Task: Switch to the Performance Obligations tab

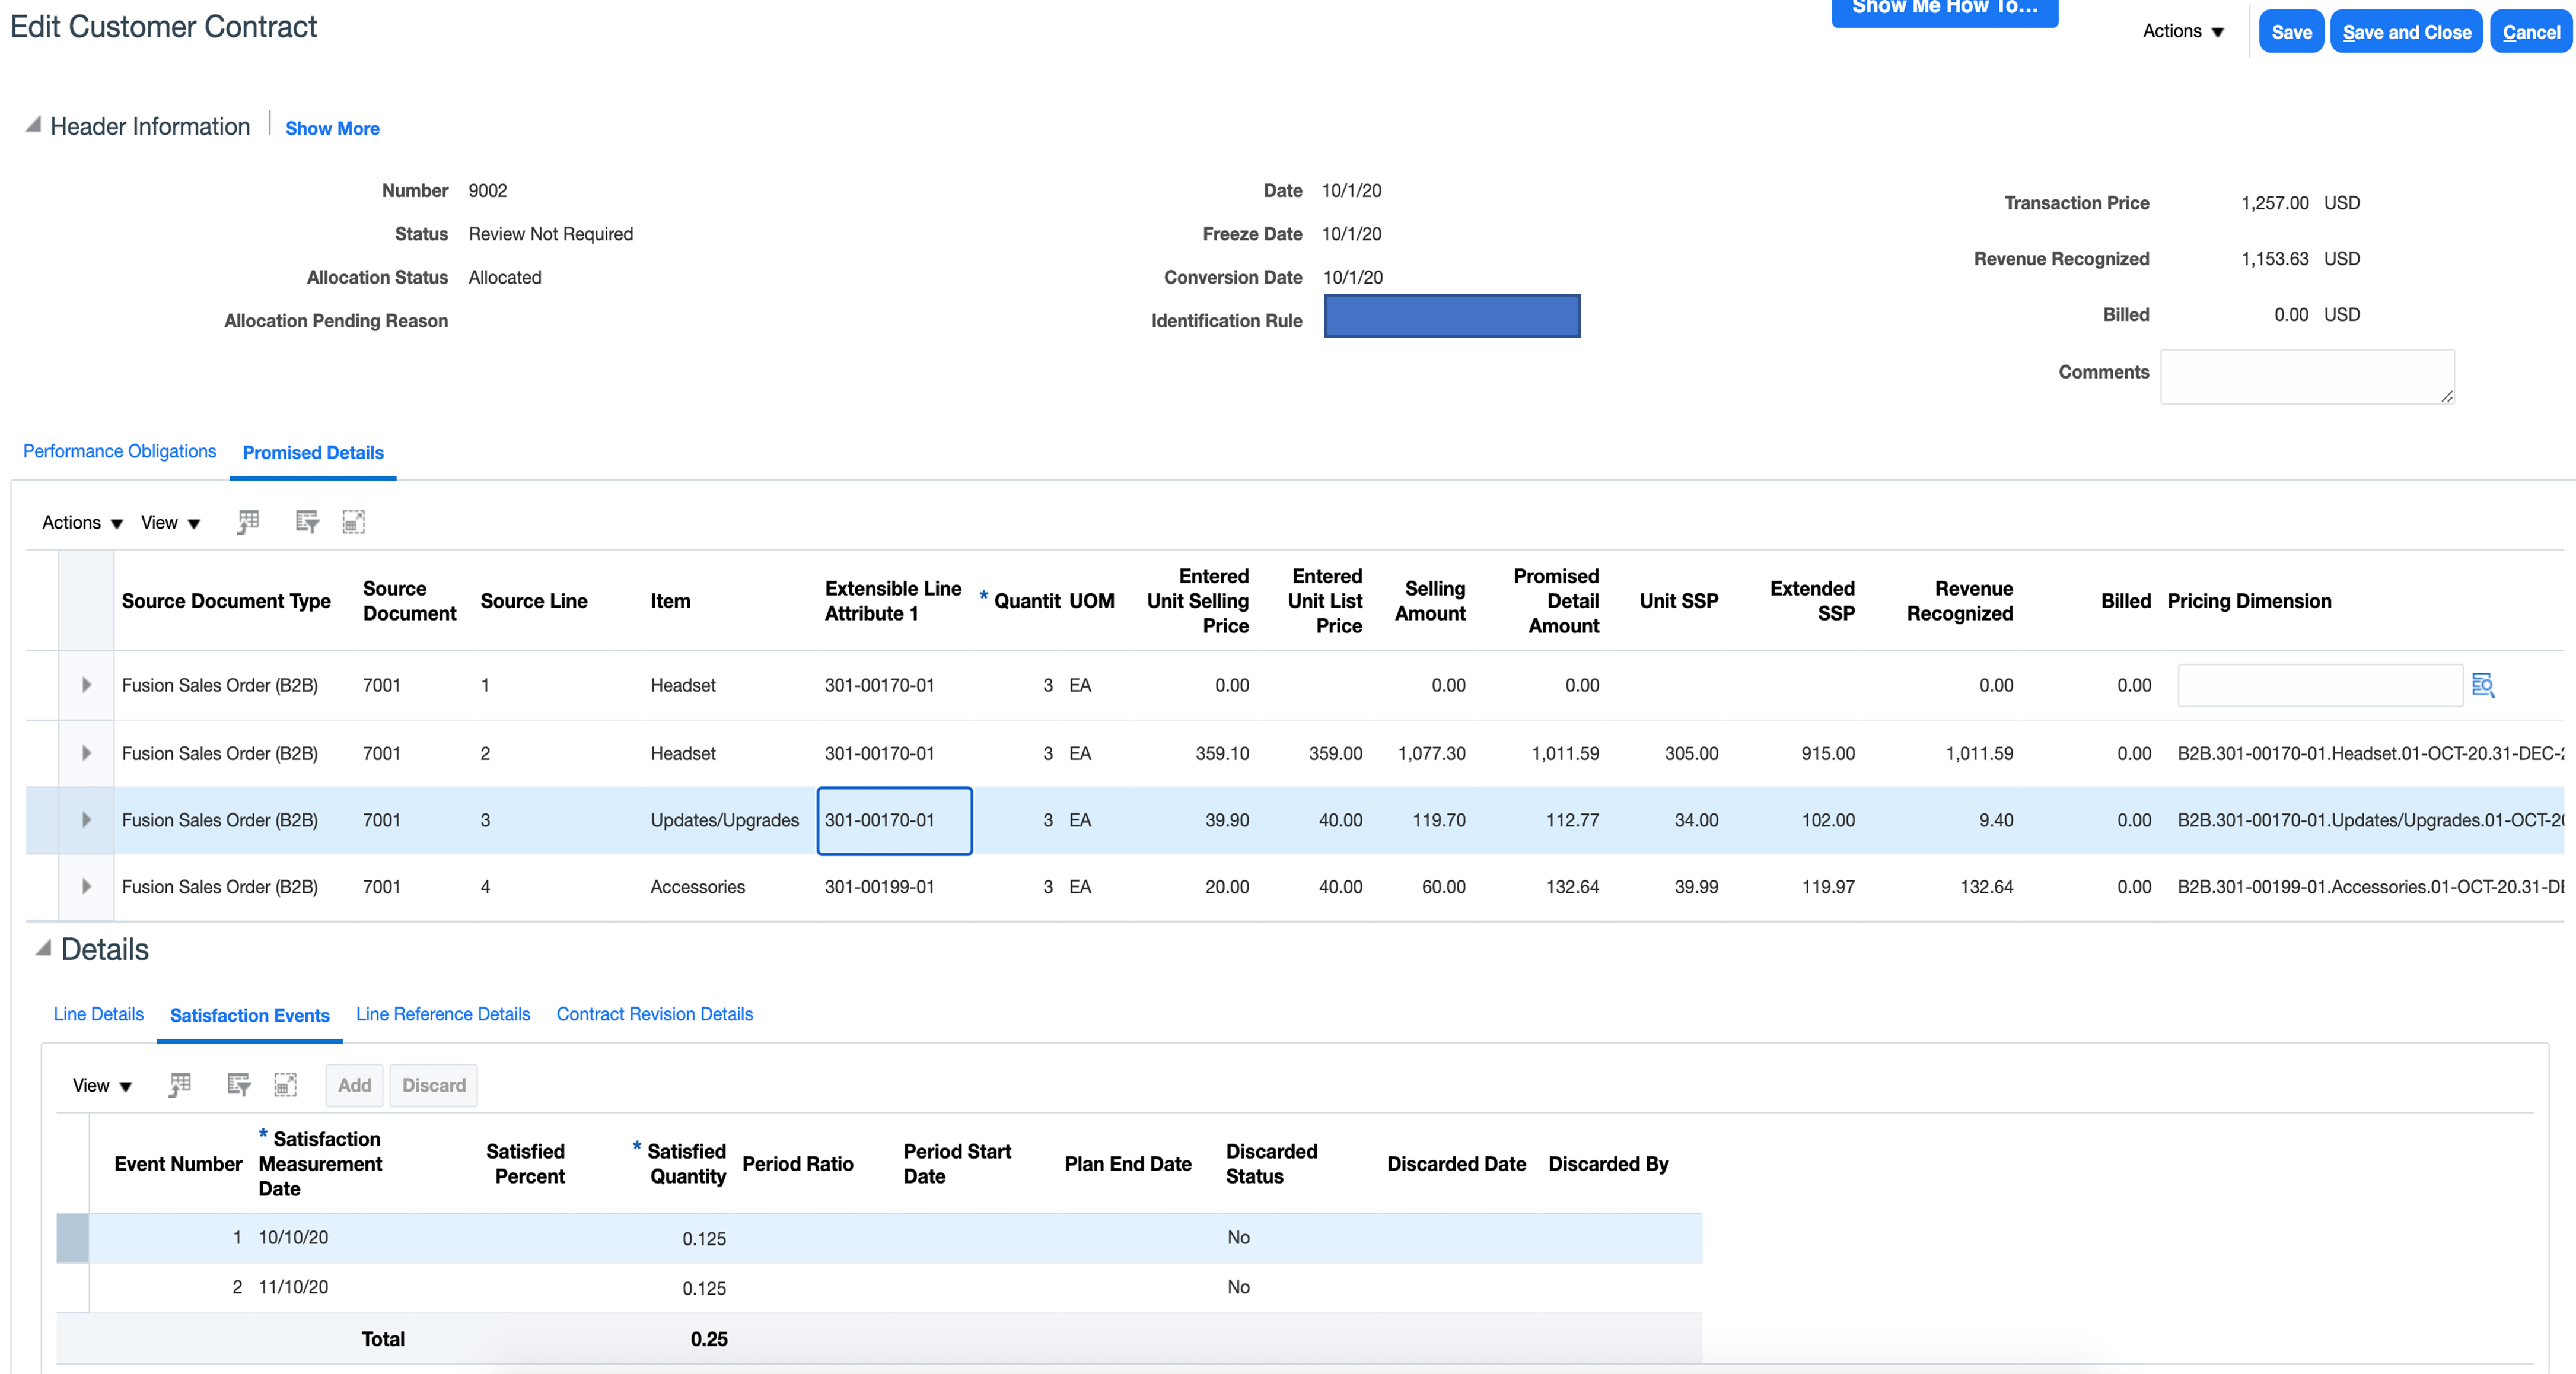Action: [x=120, y=452]
